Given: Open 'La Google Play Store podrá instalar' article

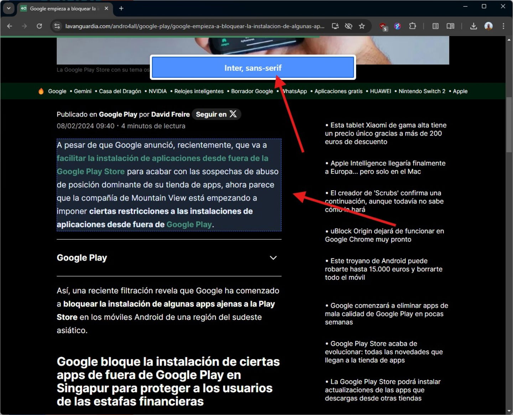Looking at the screenshot, I should click(x=383, y=390).
